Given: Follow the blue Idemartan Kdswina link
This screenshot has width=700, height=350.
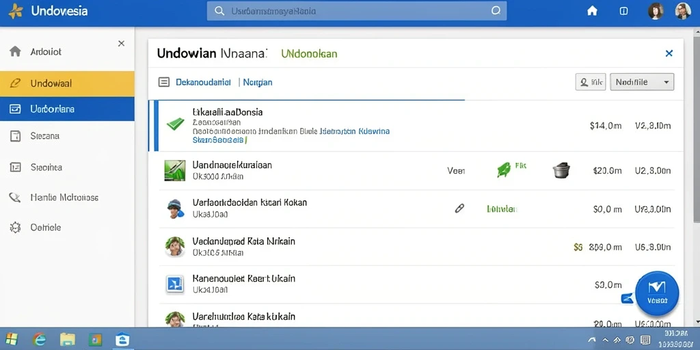Looking at the screenshot, I should [355, 132].
